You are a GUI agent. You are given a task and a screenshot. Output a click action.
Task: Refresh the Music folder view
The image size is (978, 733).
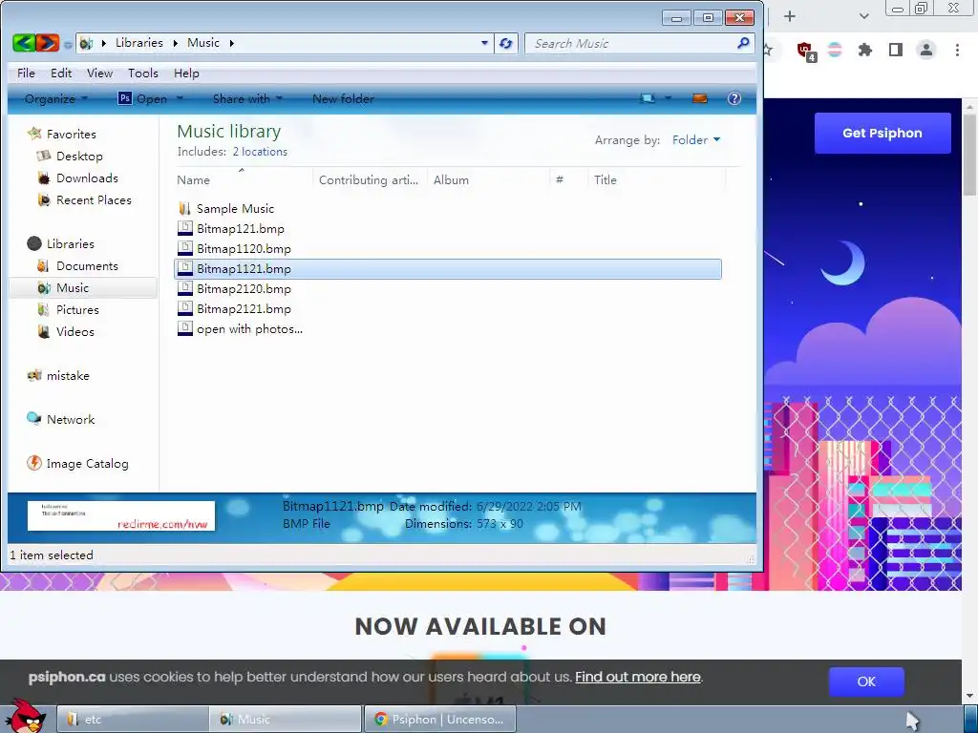[506, 43]
